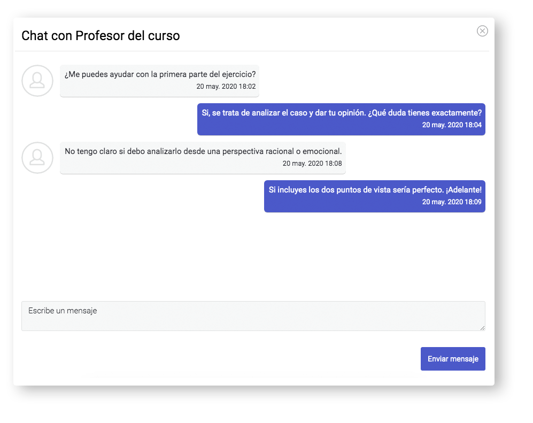Click the 'perspectiva racional o emocional' phrase
This screenshot has height=423, width=533.
(x=282, y=151)
